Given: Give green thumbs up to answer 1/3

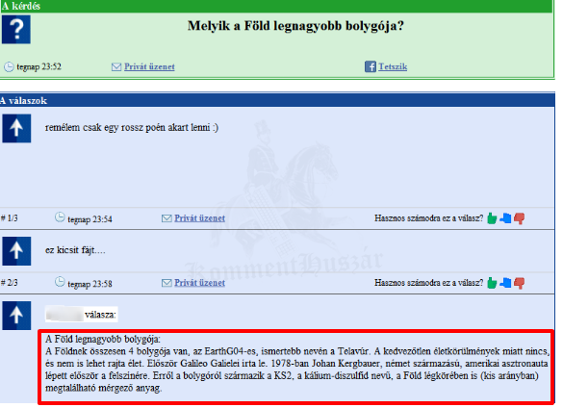Looking at the screenshot, I should coord(492,218).
